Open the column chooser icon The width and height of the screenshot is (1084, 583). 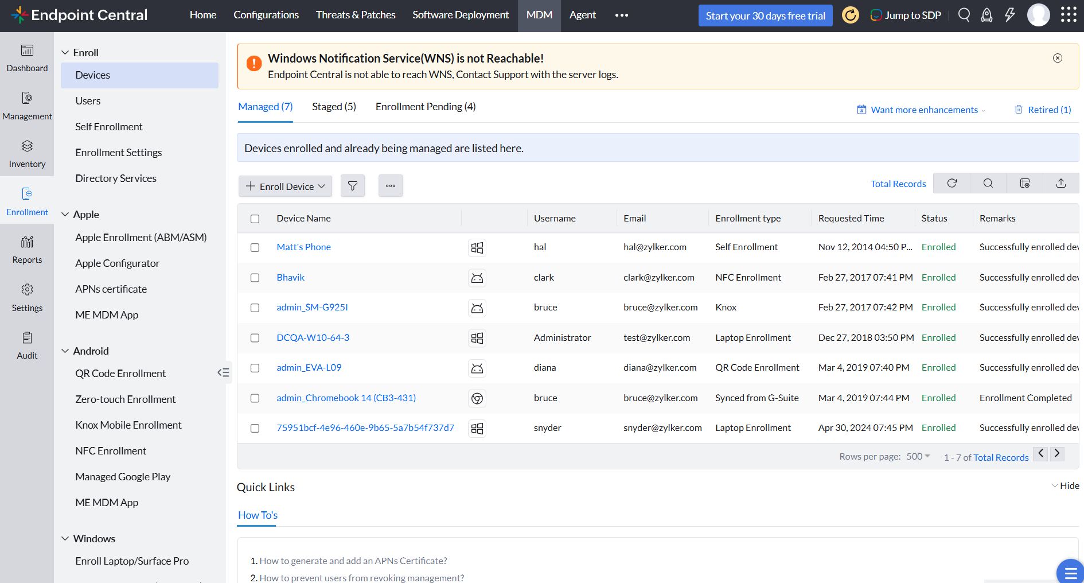(1025, 183)
